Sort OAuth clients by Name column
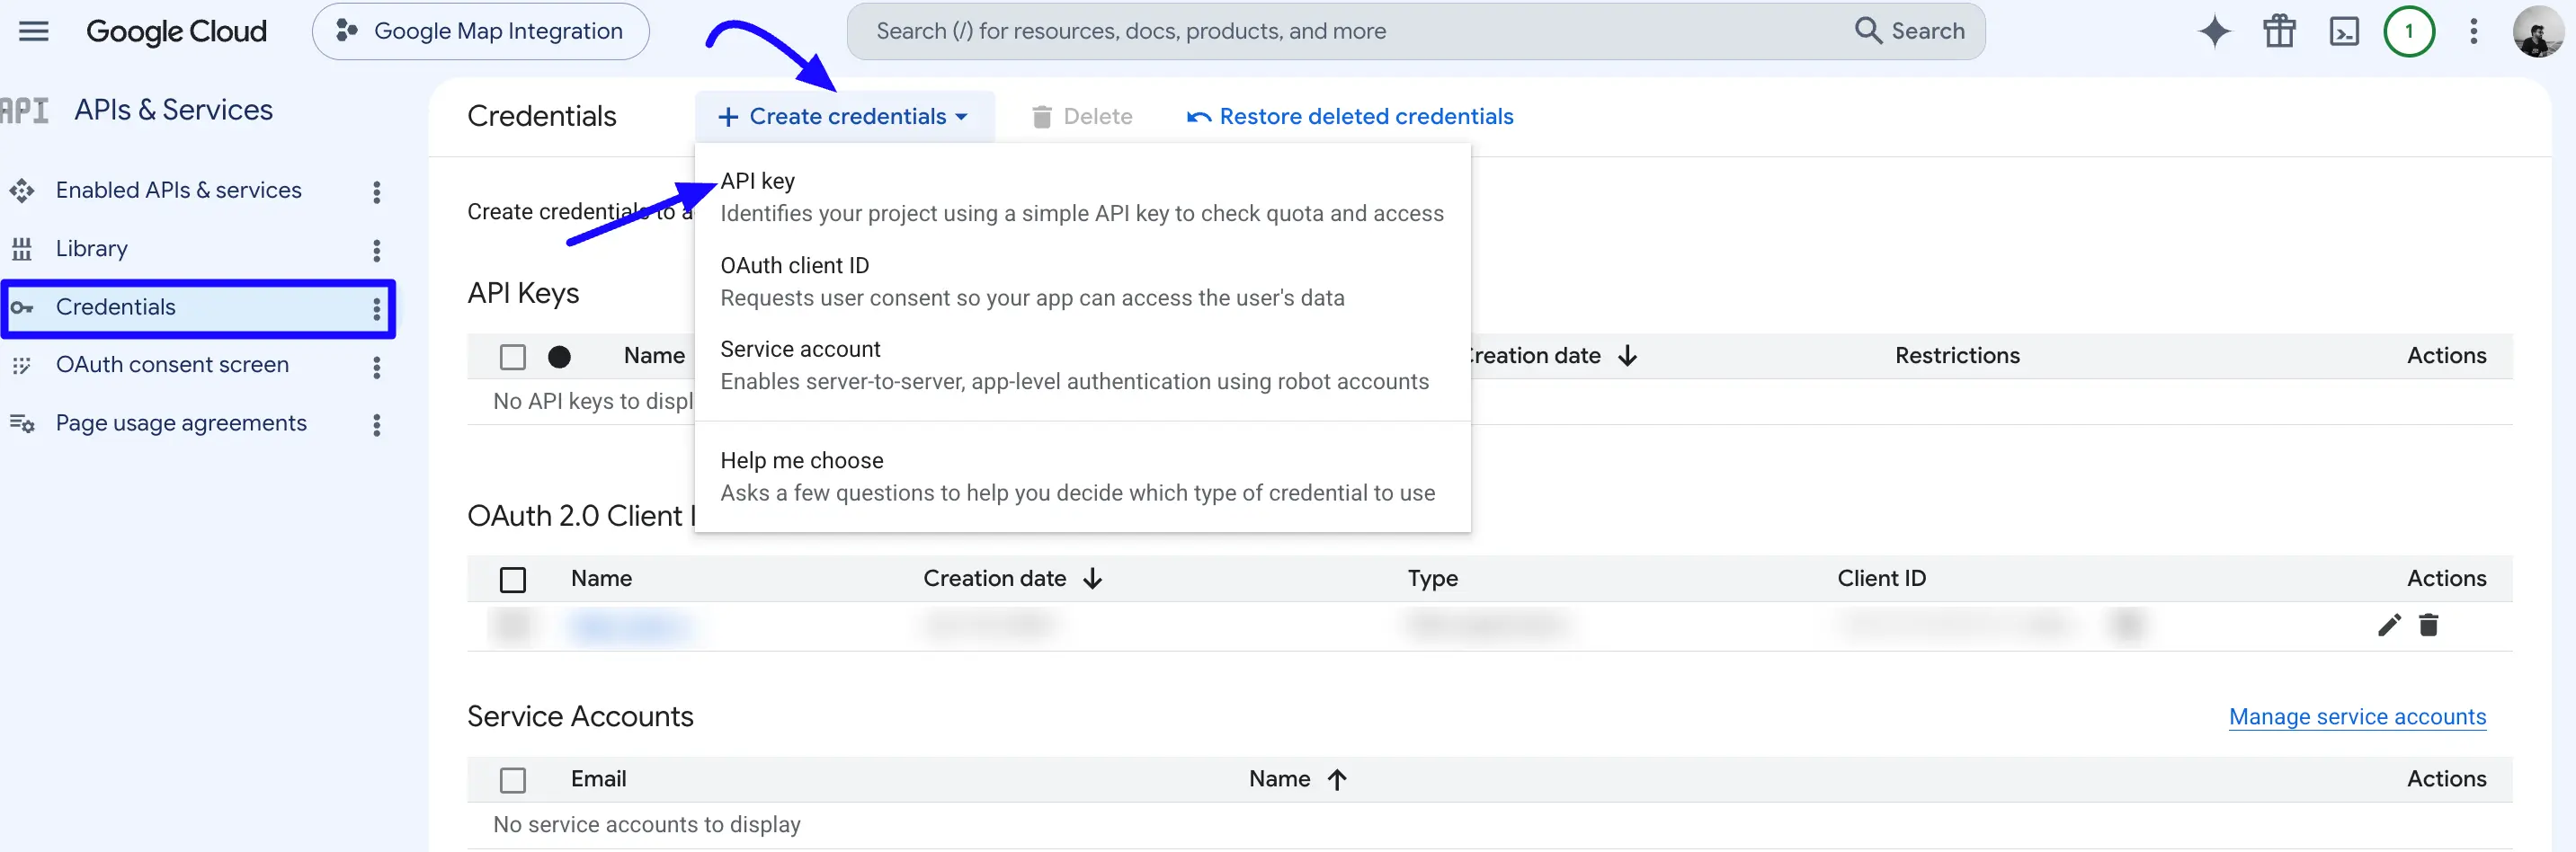 click(601, 579)
